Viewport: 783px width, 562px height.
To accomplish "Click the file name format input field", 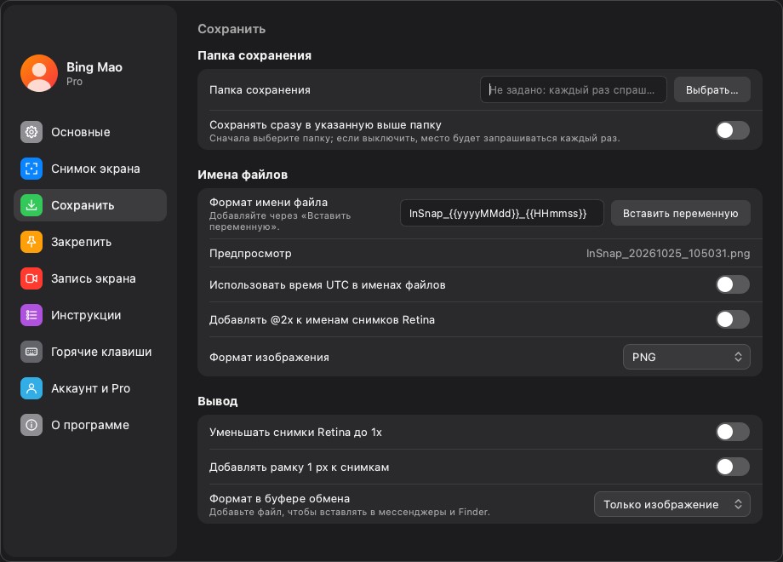I will coord(502,214).
